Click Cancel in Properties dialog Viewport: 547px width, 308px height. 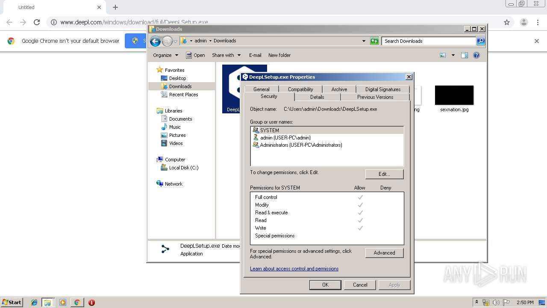[x=360, y=285]
